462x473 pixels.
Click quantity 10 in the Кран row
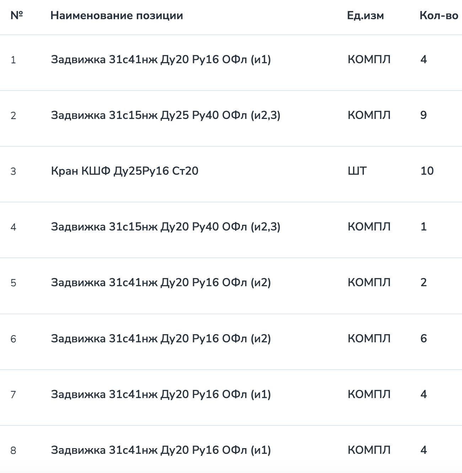pyautogui.click(x=427, y=171)
